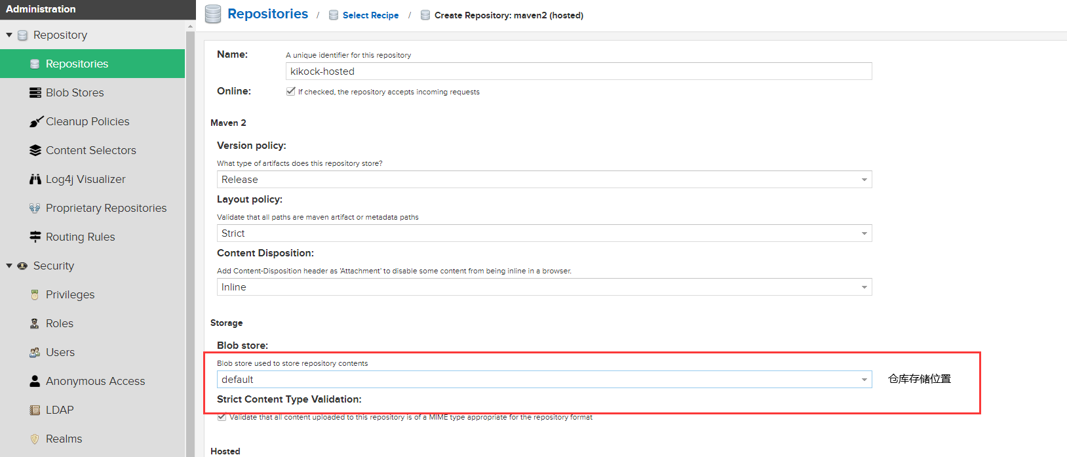The height and width of the screenshot is (457, 1067).
Task: Click the Roles person icon
Action: click(35, 323)
